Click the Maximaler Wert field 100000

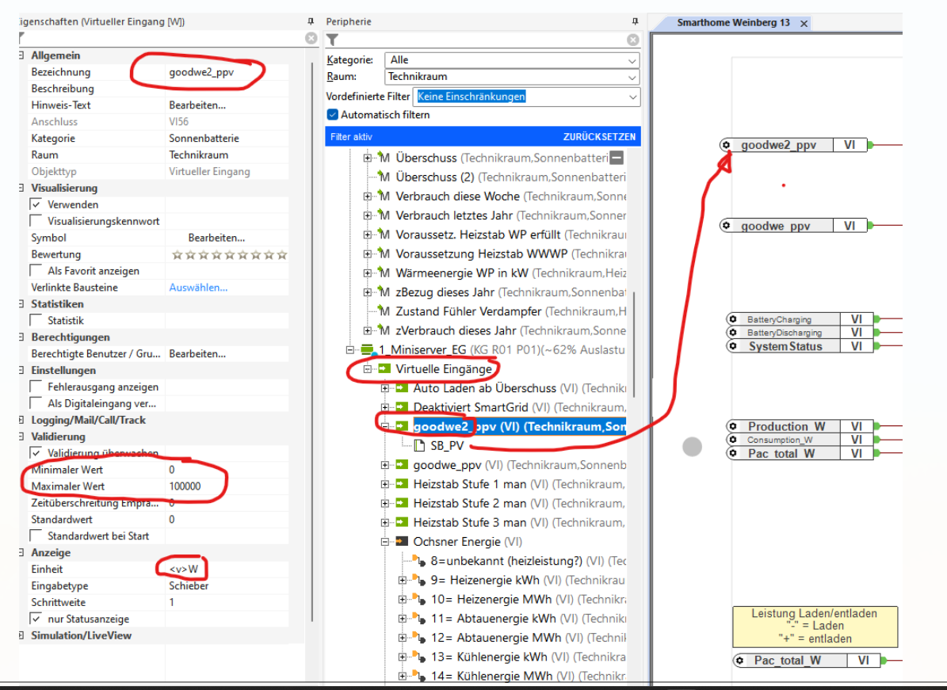click(227, 486)
